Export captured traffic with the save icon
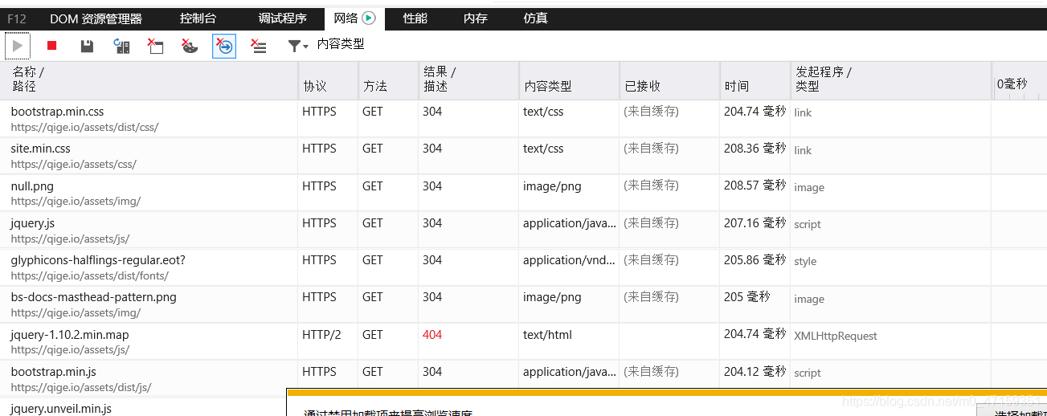The height and width of the screenshot is (416, 1047). click(87, 46)
